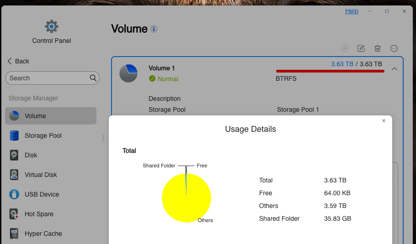Image resolution: width=416 pixels, height=244 pixels.
Task: Click the 3.63 TB used value
Action: pyautogui.click(x=342, y=64)
